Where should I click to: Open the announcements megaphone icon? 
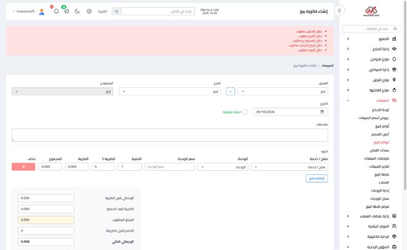[67, 11]
